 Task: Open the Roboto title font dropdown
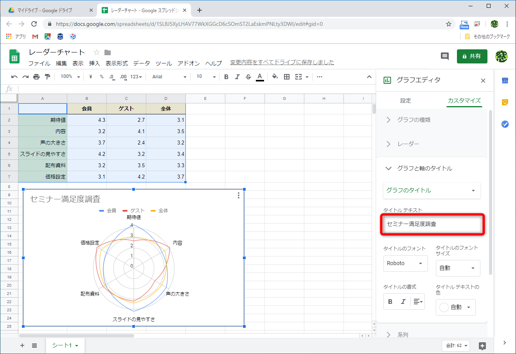[406, 264]
